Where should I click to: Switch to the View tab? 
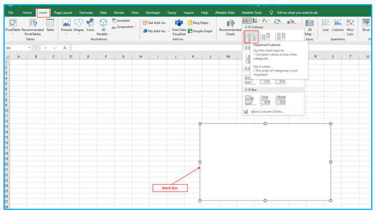pos(135,13)
